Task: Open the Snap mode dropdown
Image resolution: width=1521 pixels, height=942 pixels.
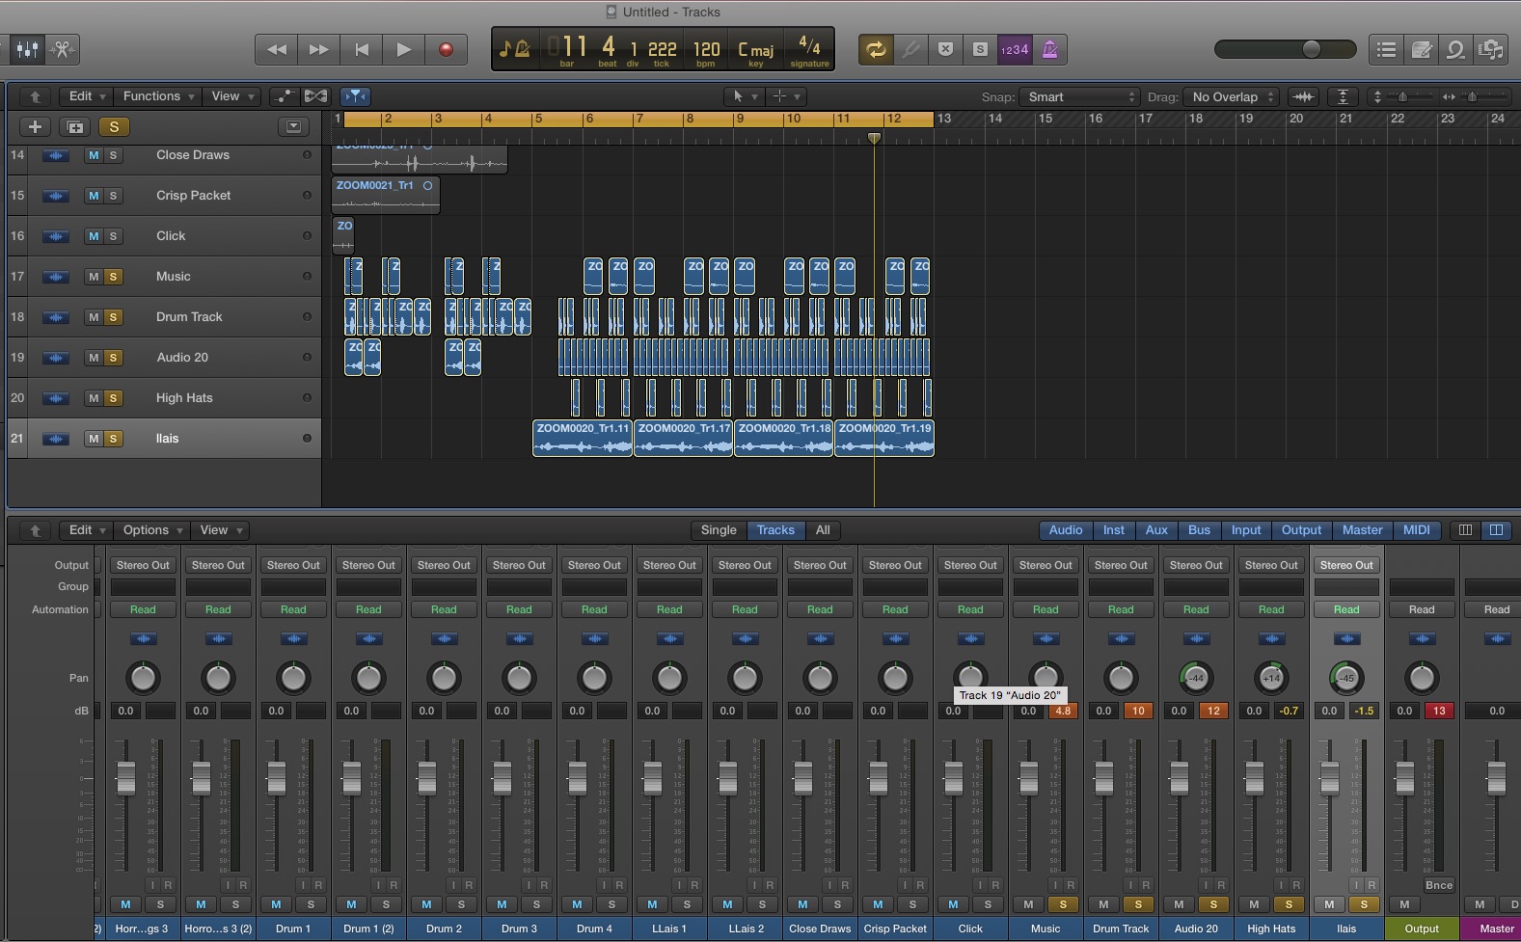Action: click(1082, 96)
